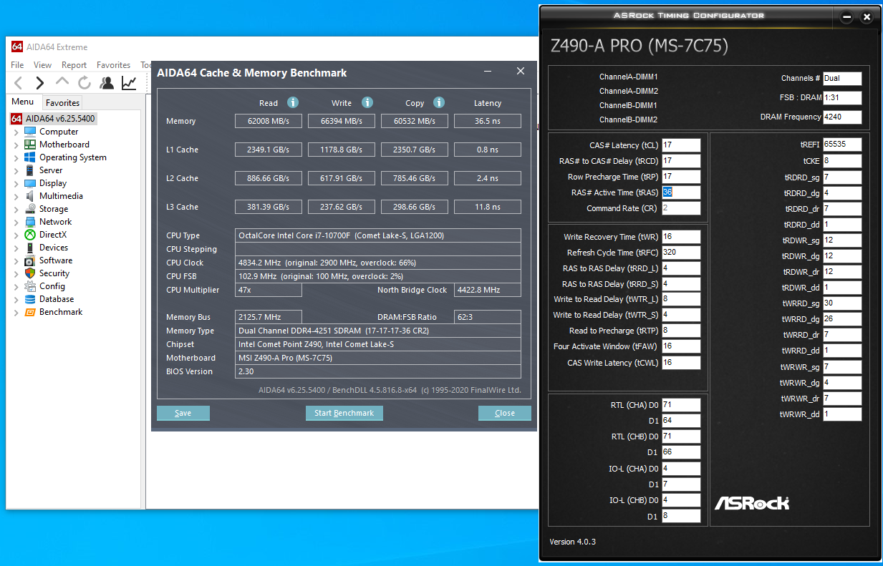Click the CAS# Latency (tCL) field
Image resolution: width=883 pixels, height=566 pixels.
(681, 145)
